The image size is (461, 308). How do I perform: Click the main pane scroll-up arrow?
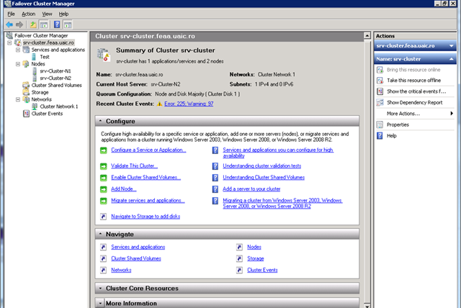click(367, 36)
